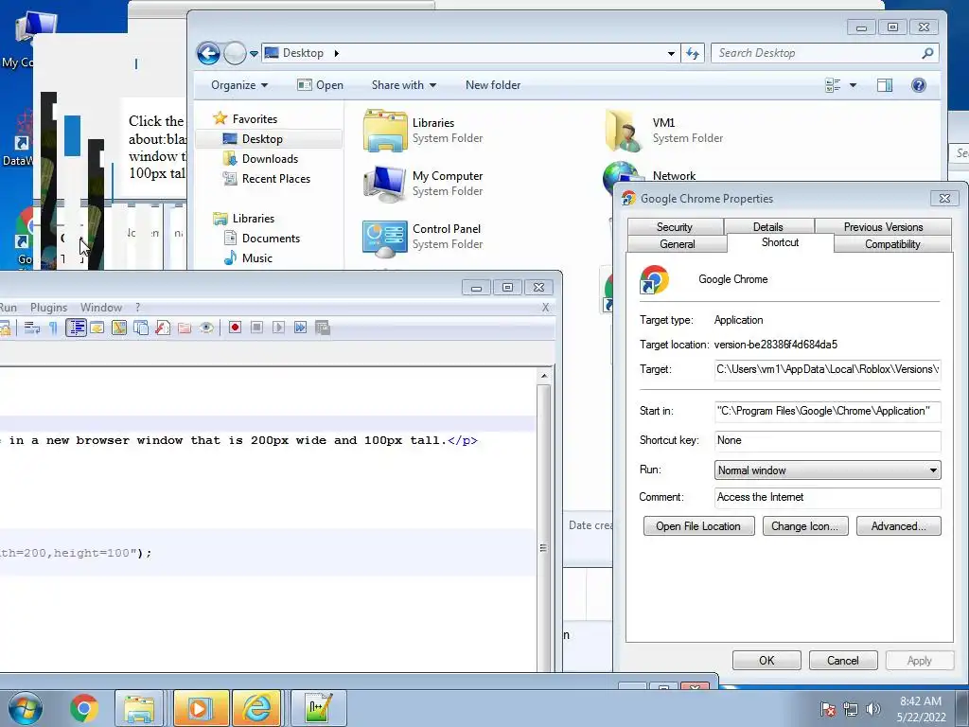969x727 pixels.
Task: Open the Document List toolbar icon
Action: coord(141,328)
